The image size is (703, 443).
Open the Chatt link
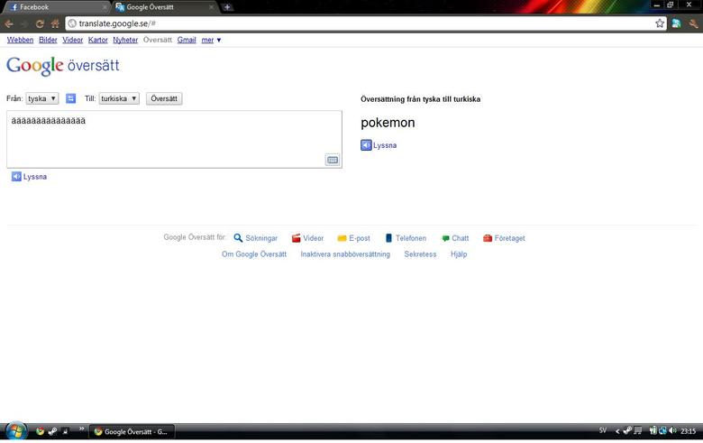[x=460, y=238]
